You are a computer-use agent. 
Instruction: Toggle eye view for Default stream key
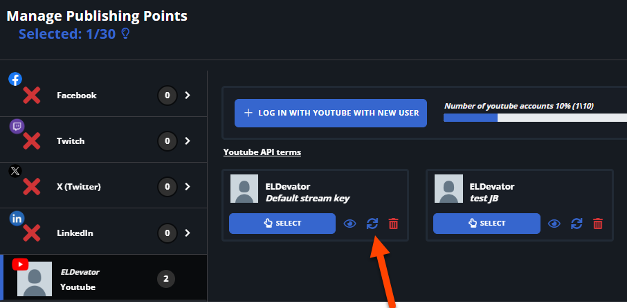pyautogui.click(x=350, y=224)
